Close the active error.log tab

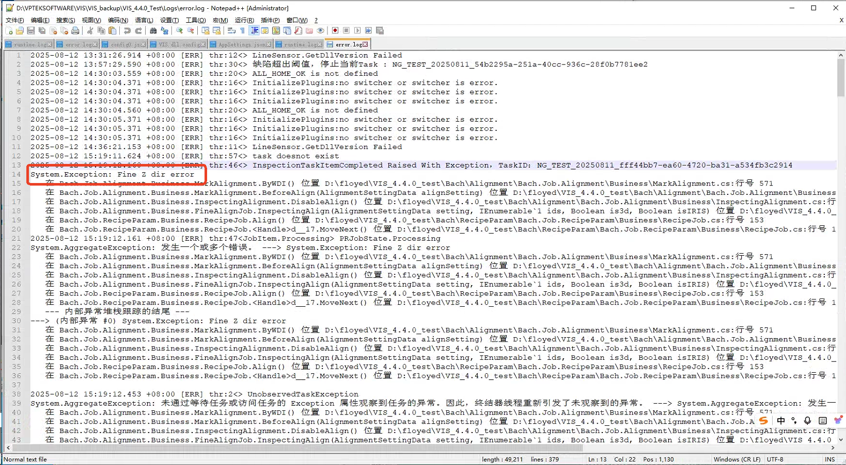coord(366,45)
